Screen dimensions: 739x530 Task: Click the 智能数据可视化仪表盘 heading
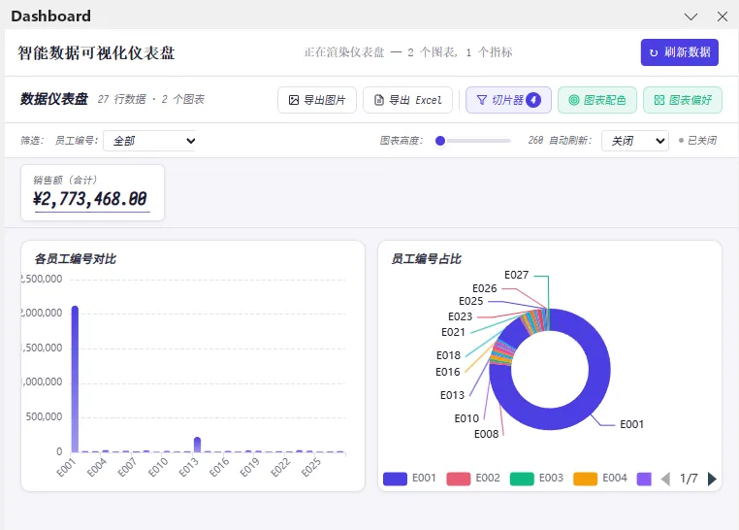point(97,52)
